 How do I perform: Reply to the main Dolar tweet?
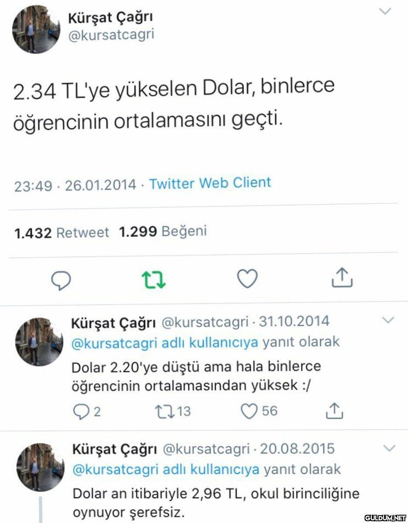pos(61,279)
